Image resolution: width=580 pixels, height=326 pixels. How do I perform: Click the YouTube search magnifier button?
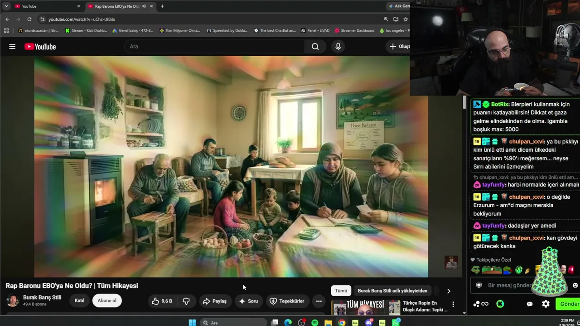tap(315, 47)
